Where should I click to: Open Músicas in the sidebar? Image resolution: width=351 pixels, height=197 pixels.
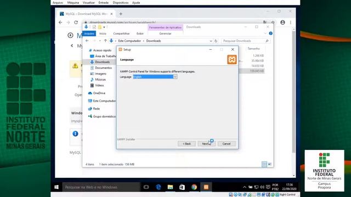point(100,79)
